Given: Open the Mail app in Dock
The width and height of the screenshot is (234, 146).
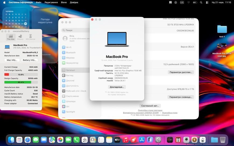Looking at the screenshot, I should click(44, 140).
